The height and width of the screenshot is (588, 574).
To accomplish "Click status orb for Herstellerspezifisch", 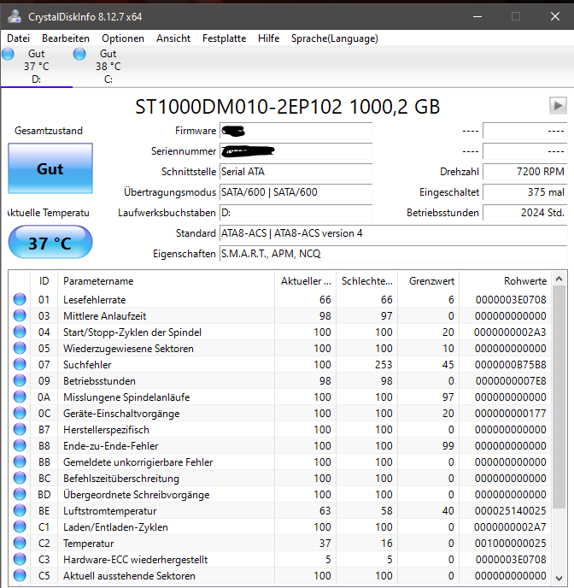I will click(x=20, y=429).
